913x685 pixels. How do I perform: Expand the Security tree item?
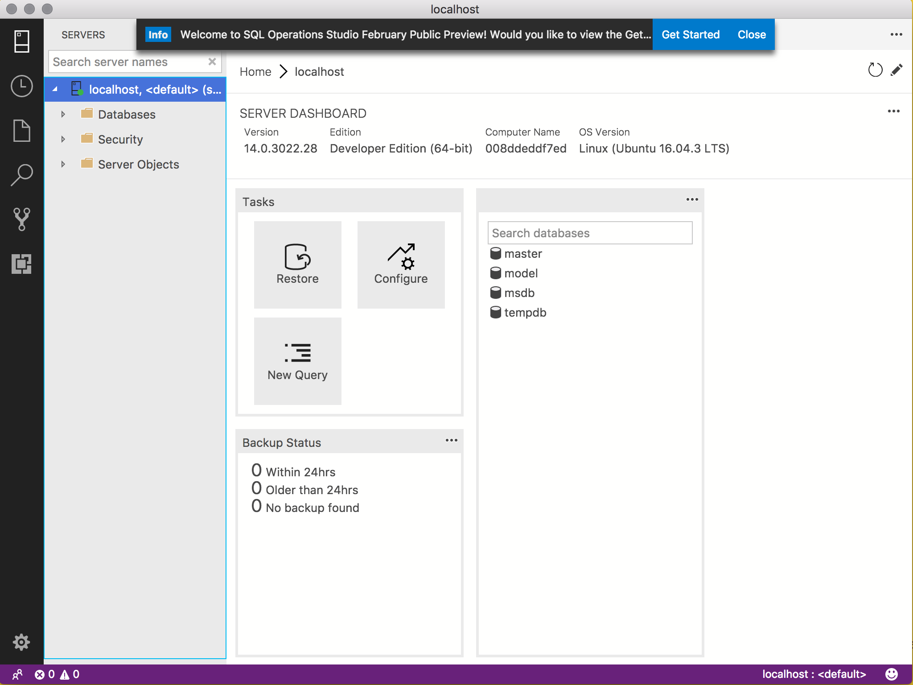[x=63, y=139]
